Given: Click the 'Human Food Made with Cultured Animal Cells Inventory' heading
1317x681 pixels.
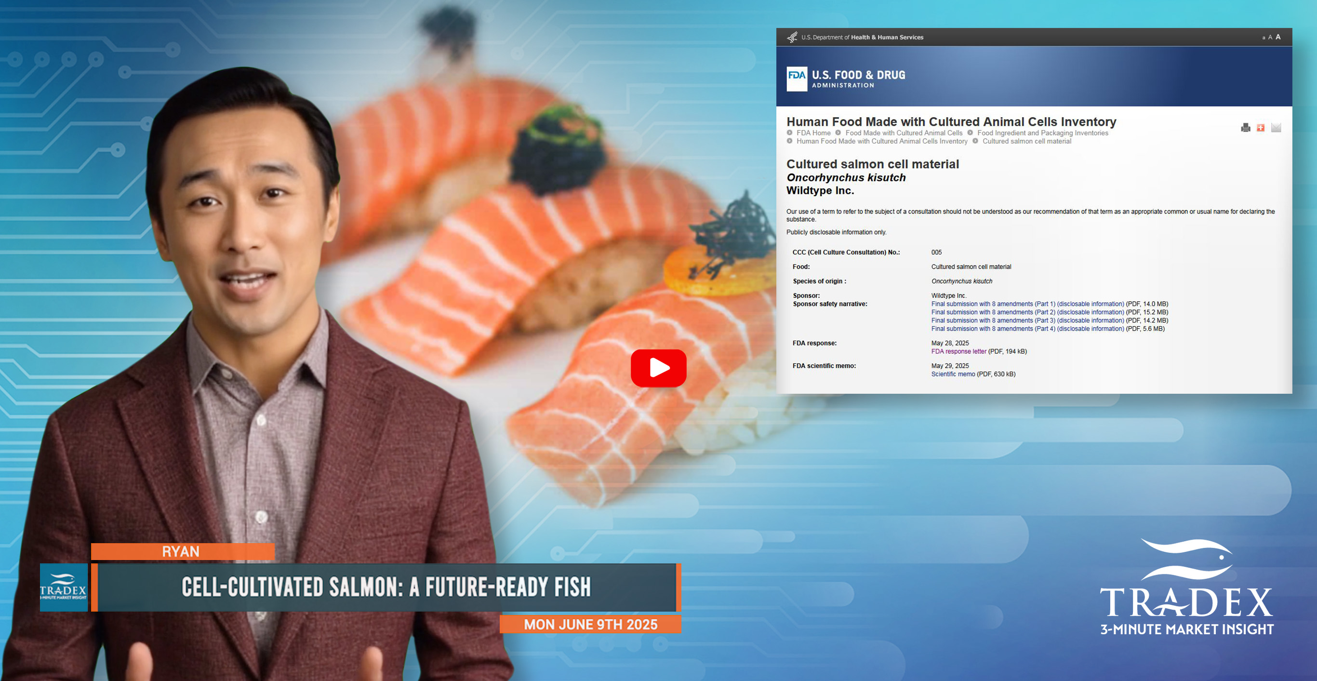Looking at the screenshot, I should [951, 121].
